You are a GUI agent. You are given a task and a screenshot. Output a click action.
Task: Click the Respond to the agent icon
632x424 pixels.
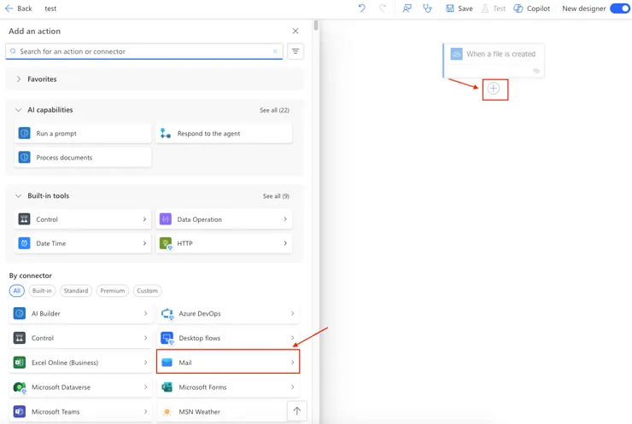[165, 133]
